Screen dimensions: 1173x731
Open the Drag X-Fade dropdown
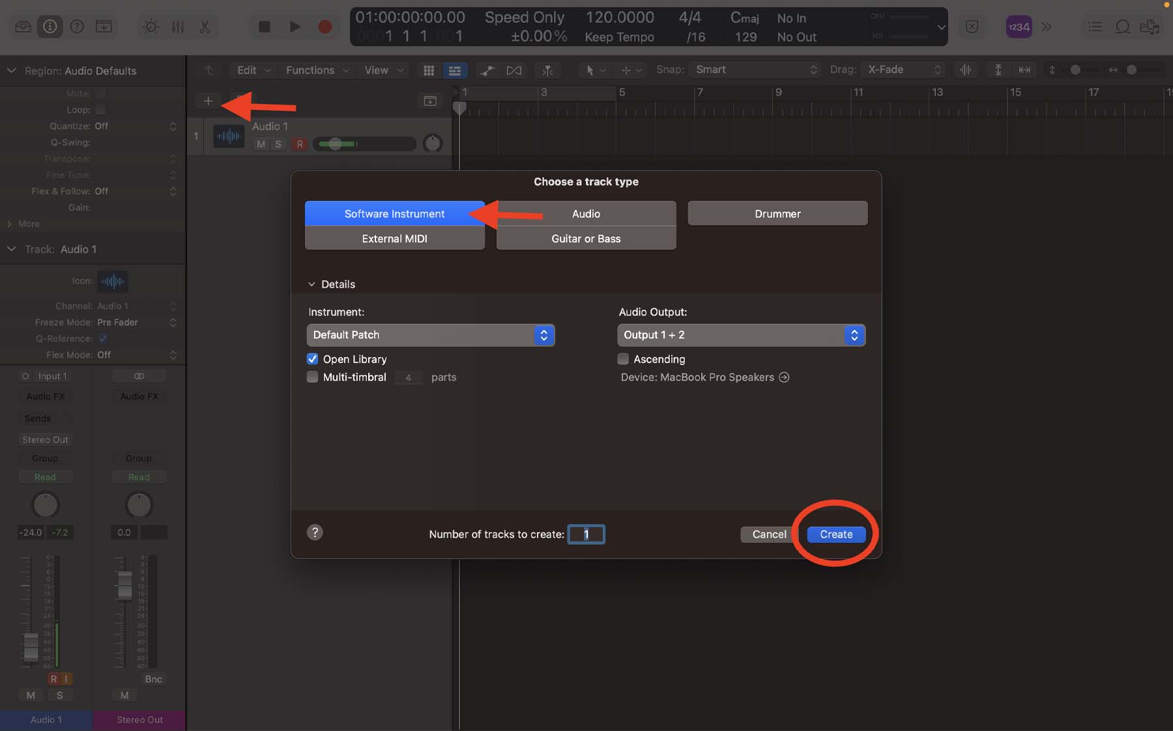tap(903, 70)
